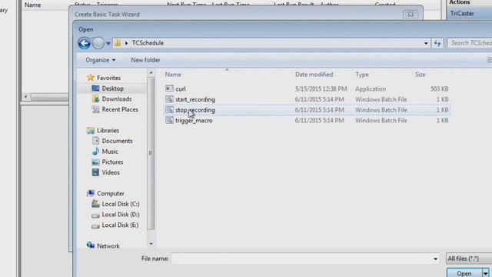Screen dimensions: 492x277
Task: Click the greyed Forward navigation button
Action: pyautogui.click(x=98, y=43)
